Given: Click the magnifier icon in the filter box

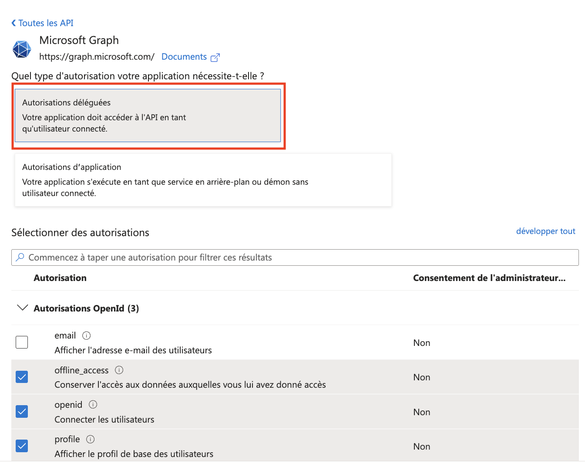Looking at the screenshot, I should click(x=20, y=257).
